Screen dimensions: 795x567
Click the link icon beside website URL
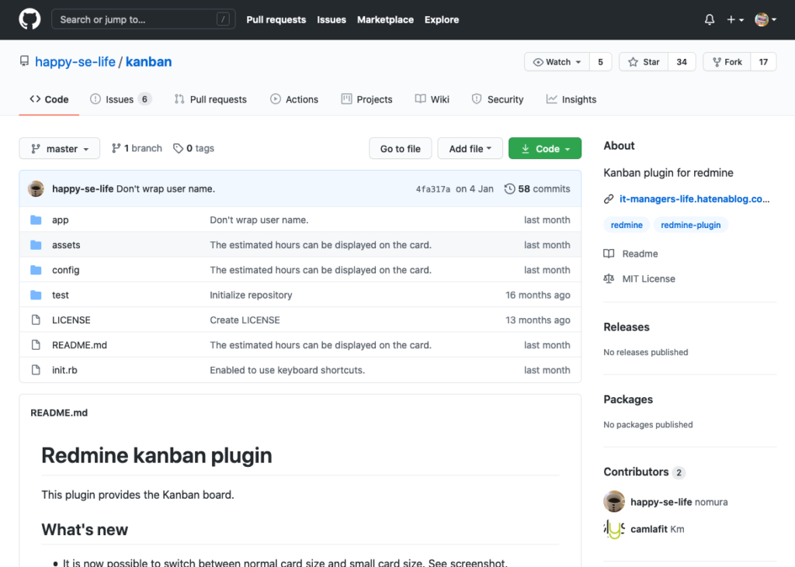[x=609, y=199]
